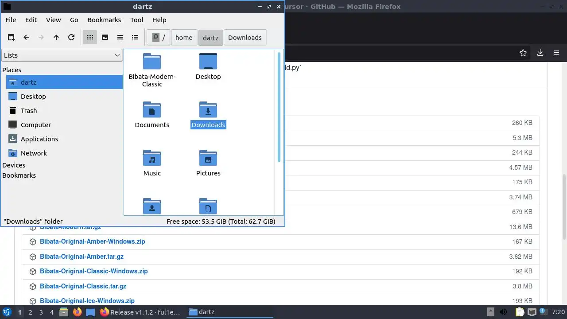The image size is (567, 319).
Task: Switch to desktop workspace 3
Action: [x=41, y=312]
